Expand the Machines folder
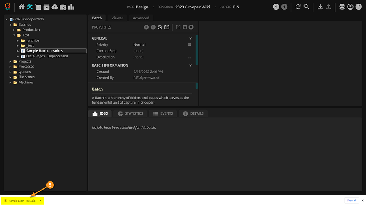The image size is (366, 206). (x=10, y=83)
